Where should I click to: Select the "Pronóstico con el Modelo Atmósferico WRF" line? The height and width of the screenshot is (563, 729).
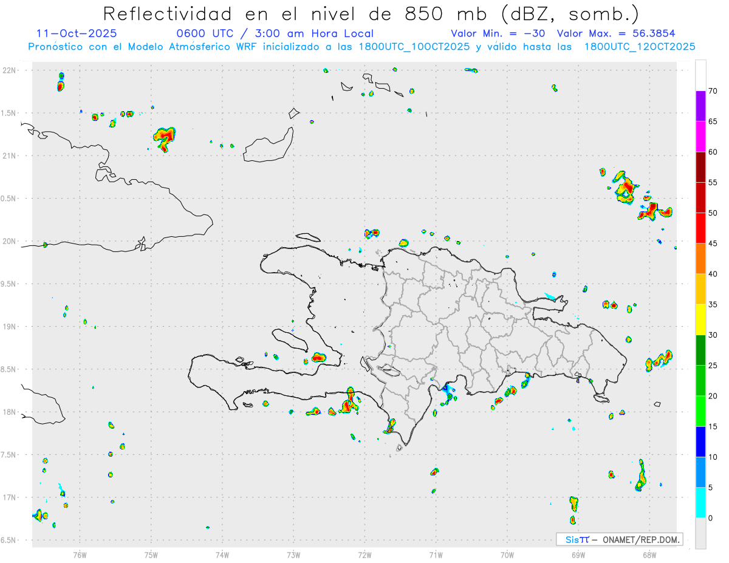pos(361,47)
